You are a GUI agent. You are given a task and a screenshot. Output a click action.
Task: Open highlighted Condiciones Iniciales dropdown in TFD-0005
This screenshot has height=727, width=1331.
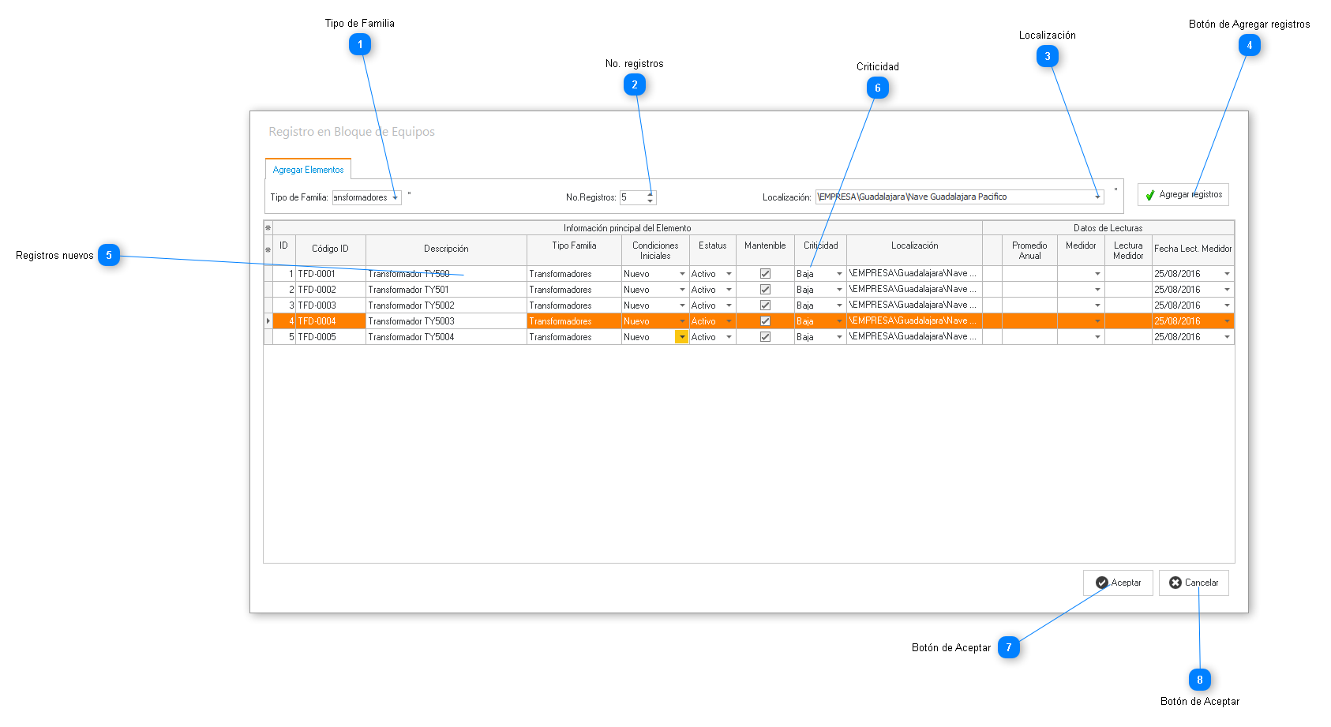(681, 337)
